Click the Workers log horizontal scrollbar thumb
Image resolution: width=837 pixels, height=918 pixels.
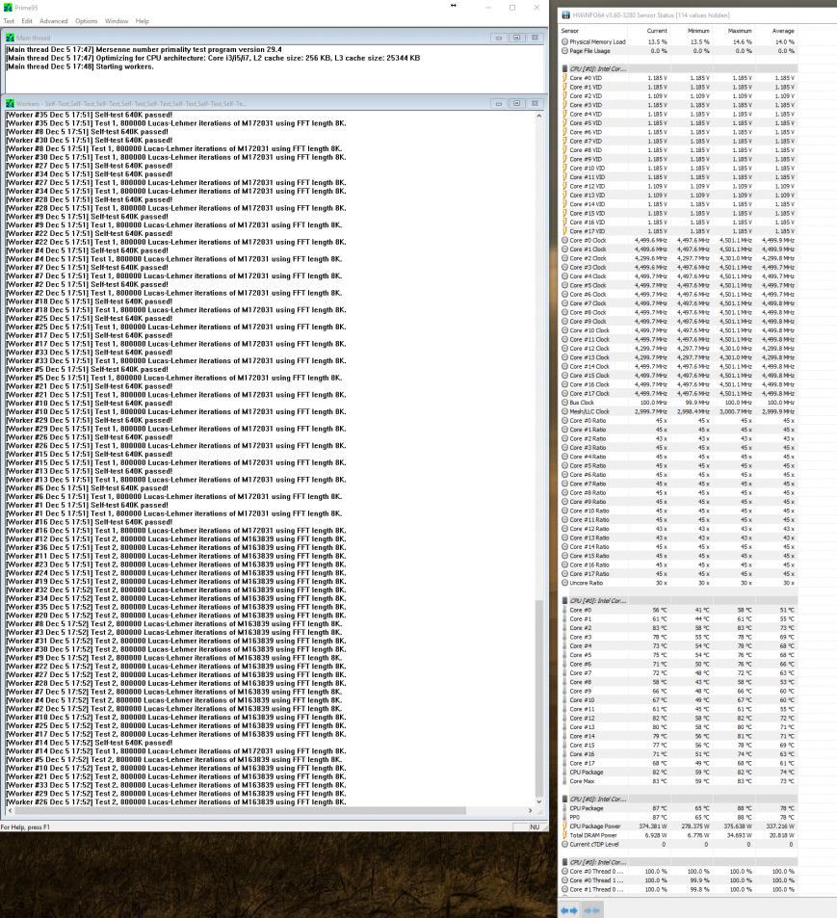click(x=241, y=811)
